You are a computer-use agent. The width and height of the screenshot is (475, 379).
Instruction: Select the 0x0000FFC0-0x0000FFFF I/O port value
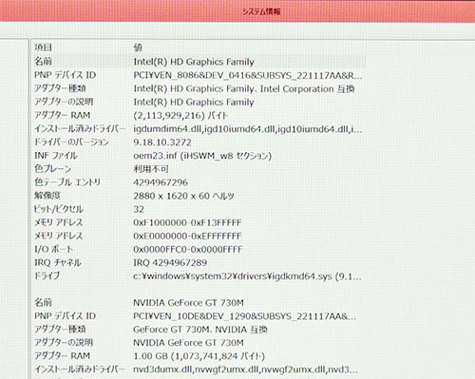pyautogui.click(x=188, y=249)
